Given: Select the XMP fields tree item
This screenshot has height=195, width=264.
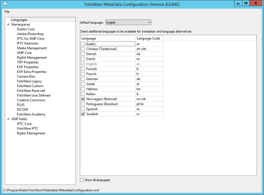Looking at the screenshot, I should (x=19, y=119).
